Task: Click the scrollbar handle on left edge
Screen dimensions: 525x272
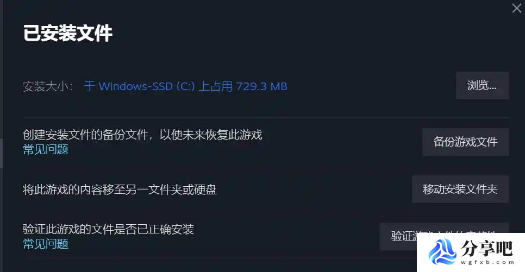Action: 1,153
